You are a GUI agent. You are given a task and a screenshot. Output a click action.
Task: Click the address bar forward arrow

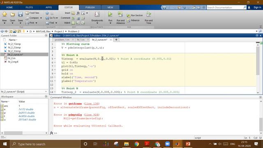coord(6,31)
